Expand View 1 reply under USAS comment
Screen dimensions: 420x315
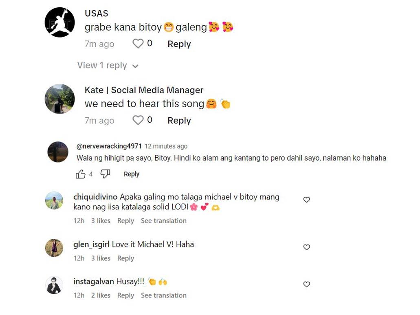(108, 66)
